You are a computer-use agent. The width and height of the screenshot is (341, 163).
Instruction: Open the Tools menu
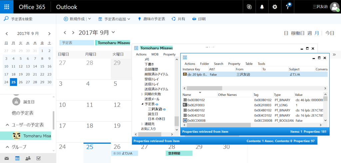tap(261, 64)
